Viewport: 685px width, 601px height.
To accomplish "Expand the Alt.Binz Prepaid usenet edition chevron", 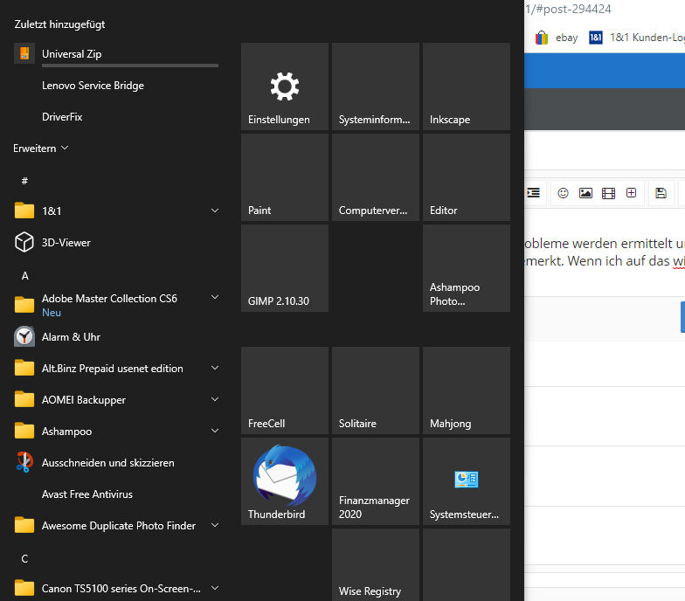I will pos(215,368).
